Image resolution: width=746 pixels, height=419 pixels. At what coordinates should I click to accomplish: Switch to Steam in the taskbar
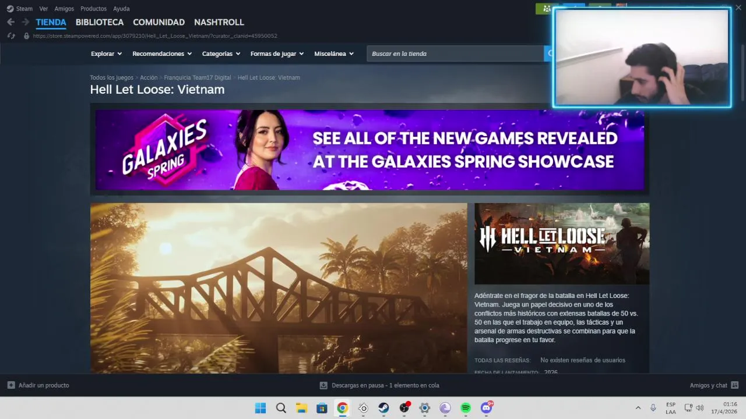tap(383, 408)
